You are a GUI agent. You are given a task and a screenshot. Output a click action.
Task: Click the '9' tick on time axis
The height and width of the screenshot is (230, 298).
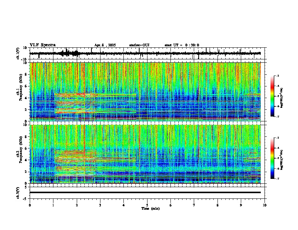pos(241,205)
